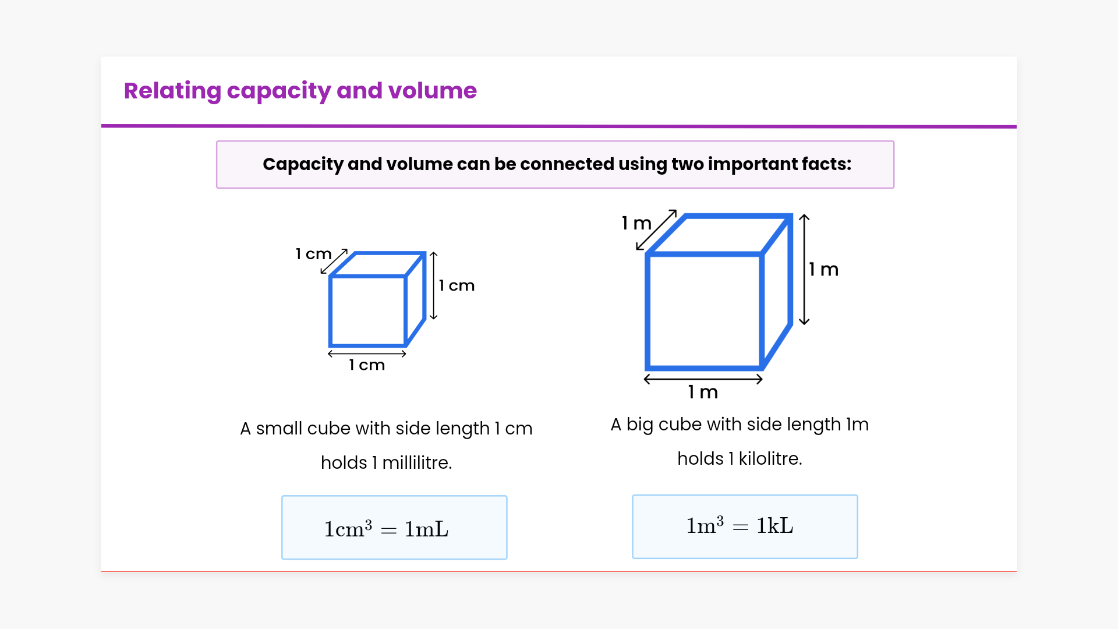Click the "1 cm" label below the small cube

coord(367,365)
